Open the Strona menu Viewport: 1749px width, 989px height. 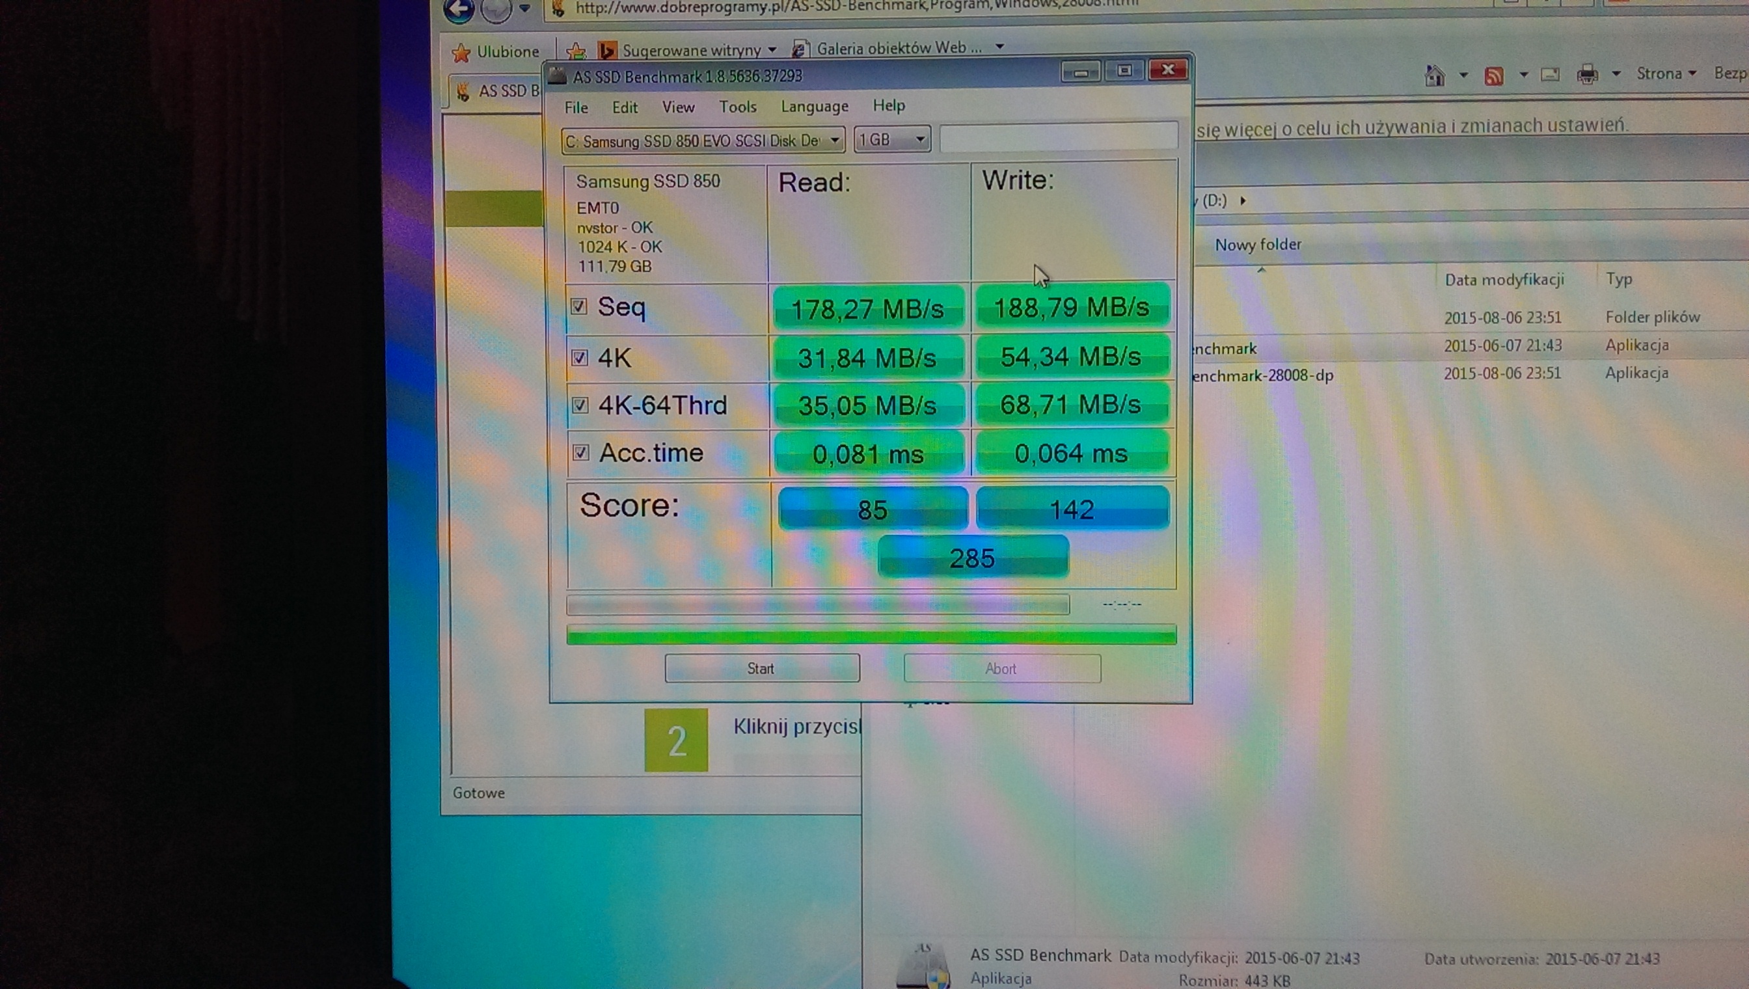click(1666, 74)
